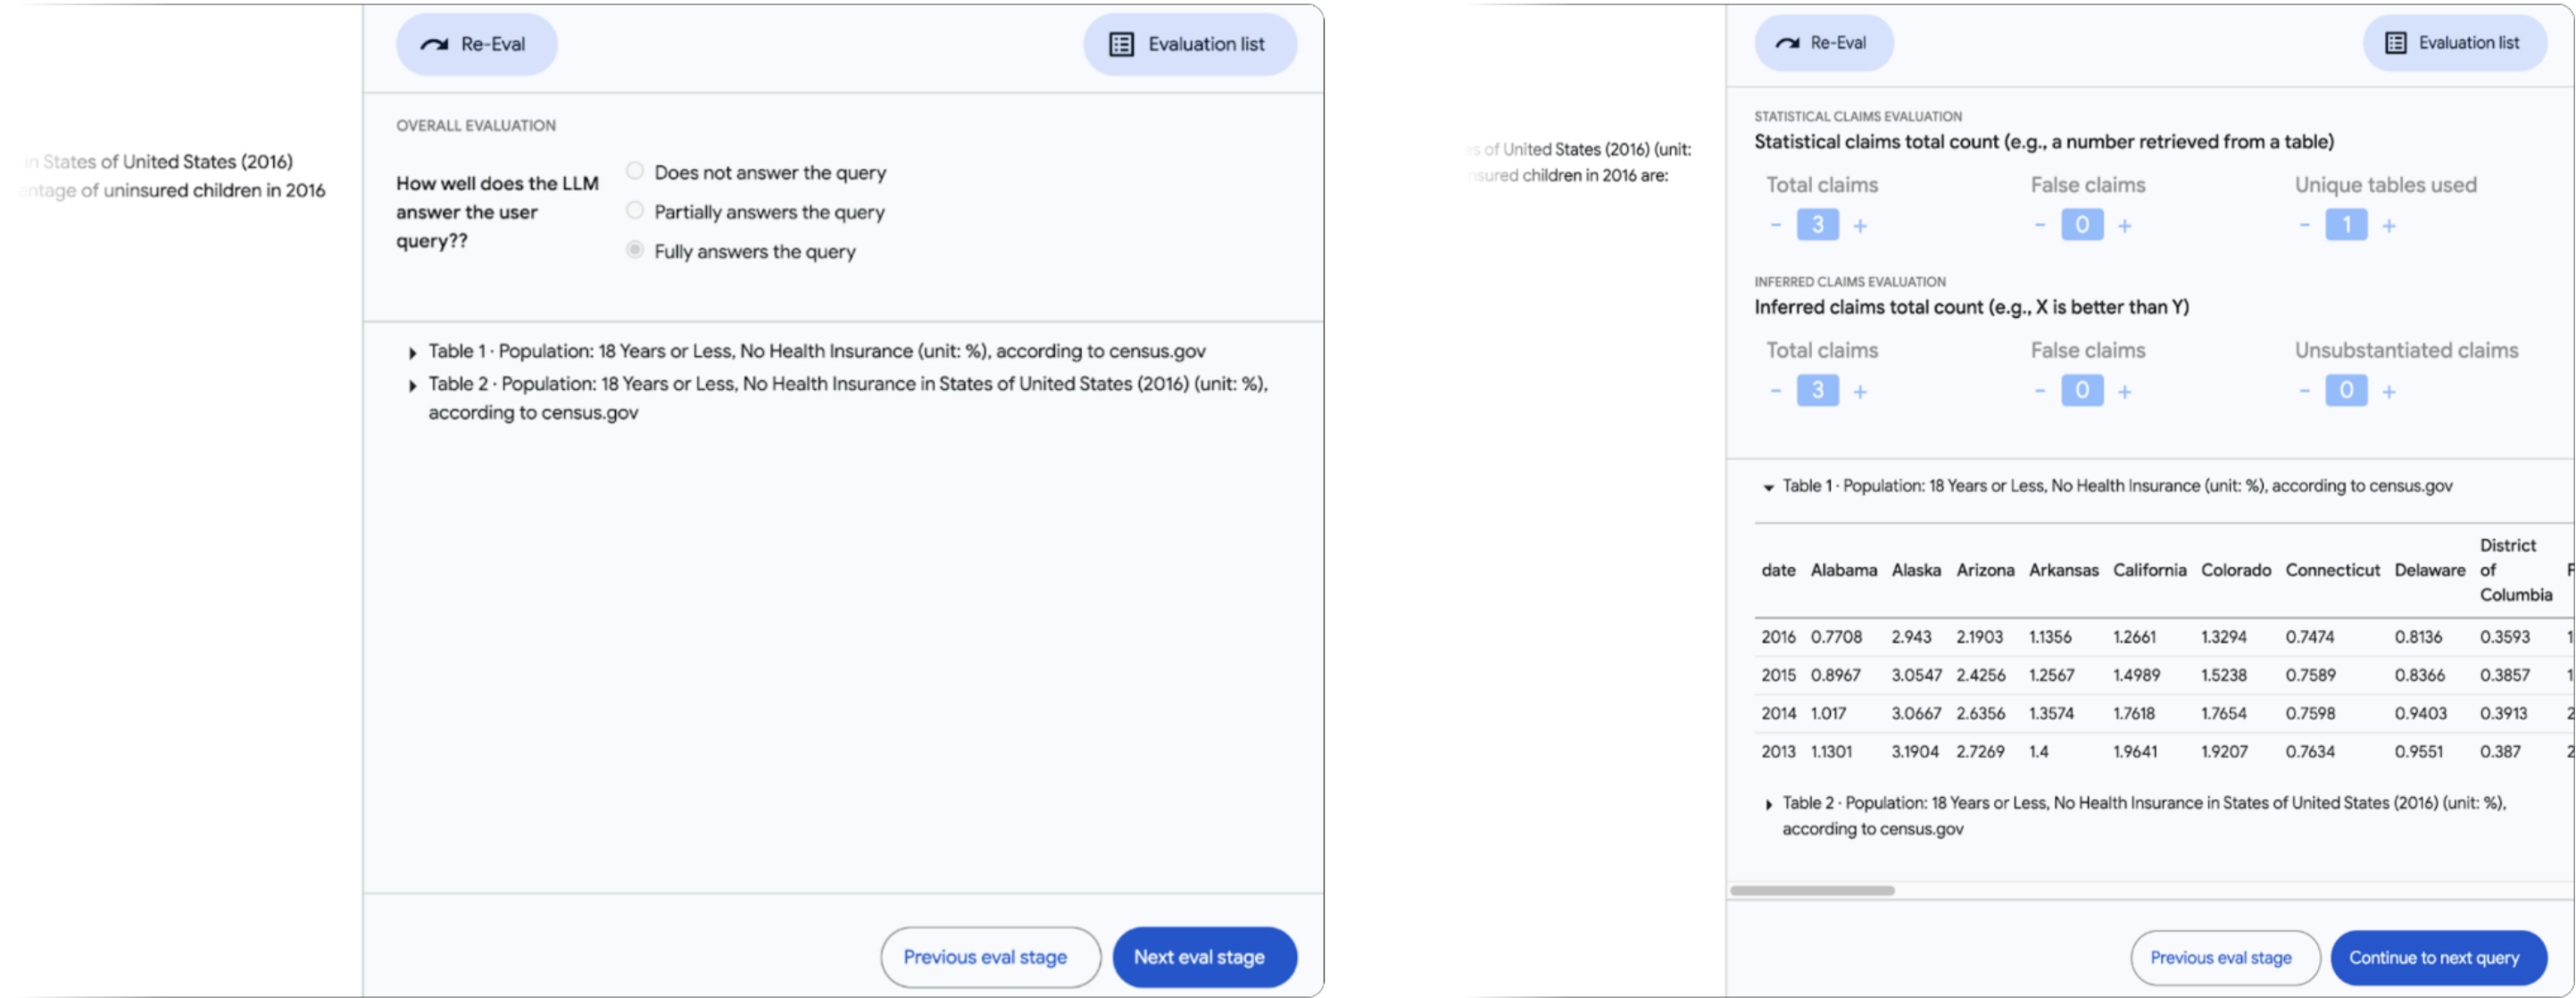2576x998 pixels.
Task: Decrease statistical False claims with minus
Action: click(x=2039, y=225)
